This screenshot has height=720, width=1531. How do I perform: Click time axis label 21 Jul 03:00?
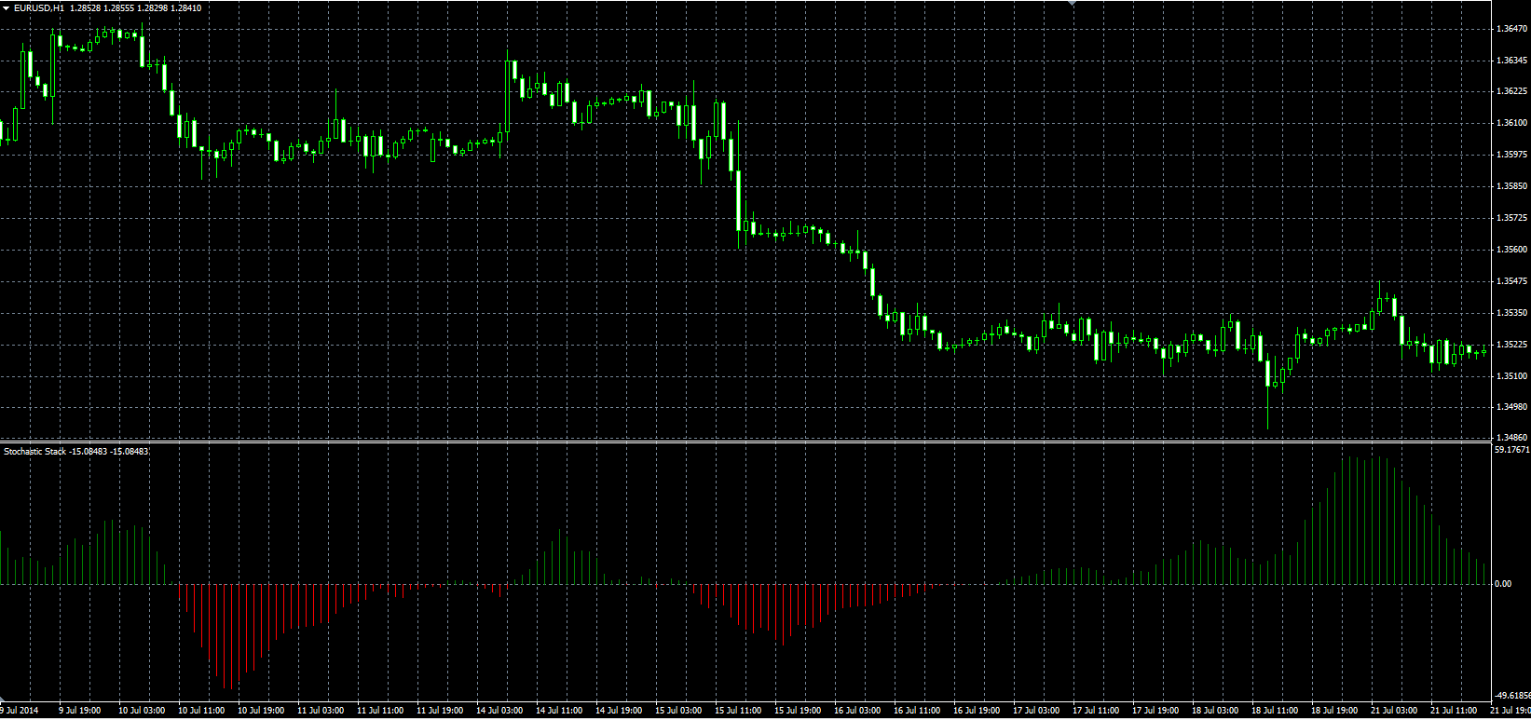coord(1394,711)
